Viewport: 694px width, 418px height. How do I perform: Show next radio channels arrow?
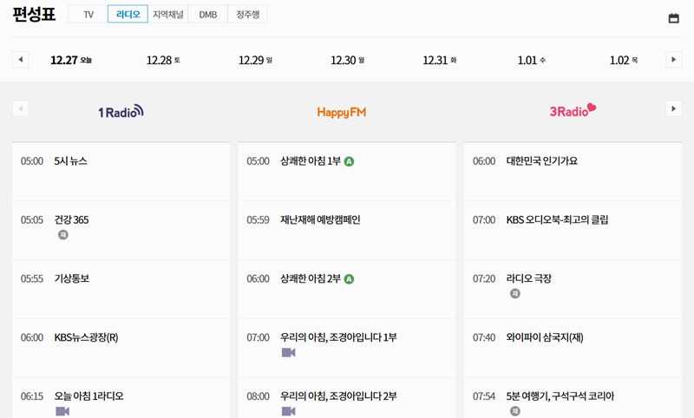[674, 108]
